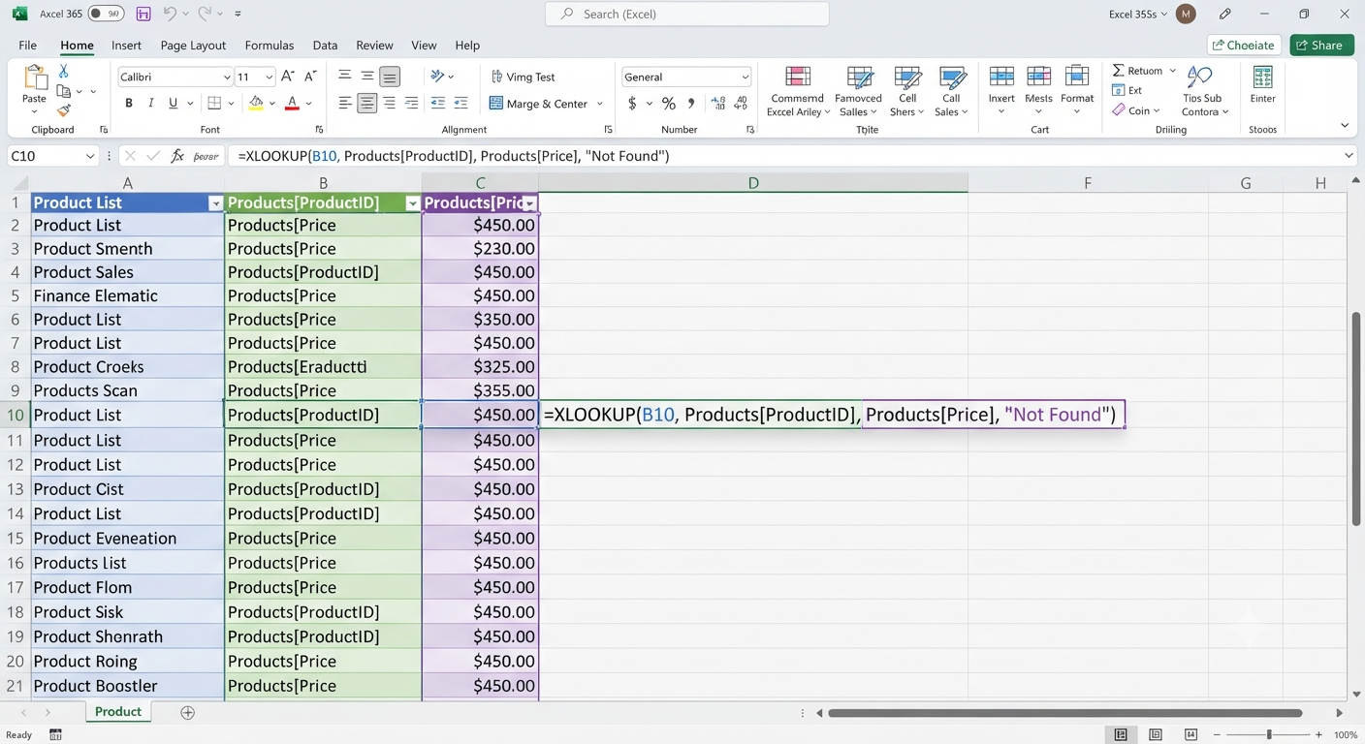Open the Data tab
The width and height of the screenshot is (1365, 744).
[x=325, y=46]
